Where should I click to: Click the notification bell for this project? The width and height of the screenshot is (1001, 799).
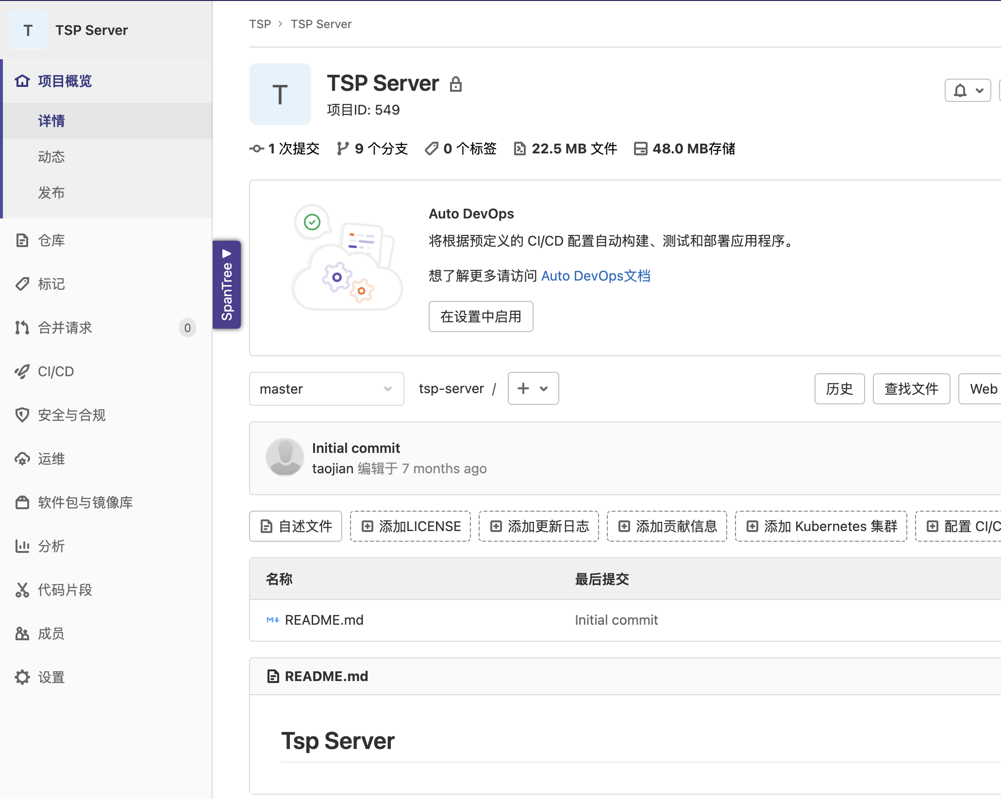pyautogui.click(x=960, y=90)
